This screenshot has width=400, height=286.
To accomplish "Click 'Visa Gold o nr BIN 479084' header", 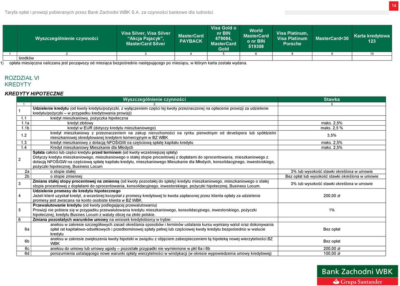I will pos(224,38).
